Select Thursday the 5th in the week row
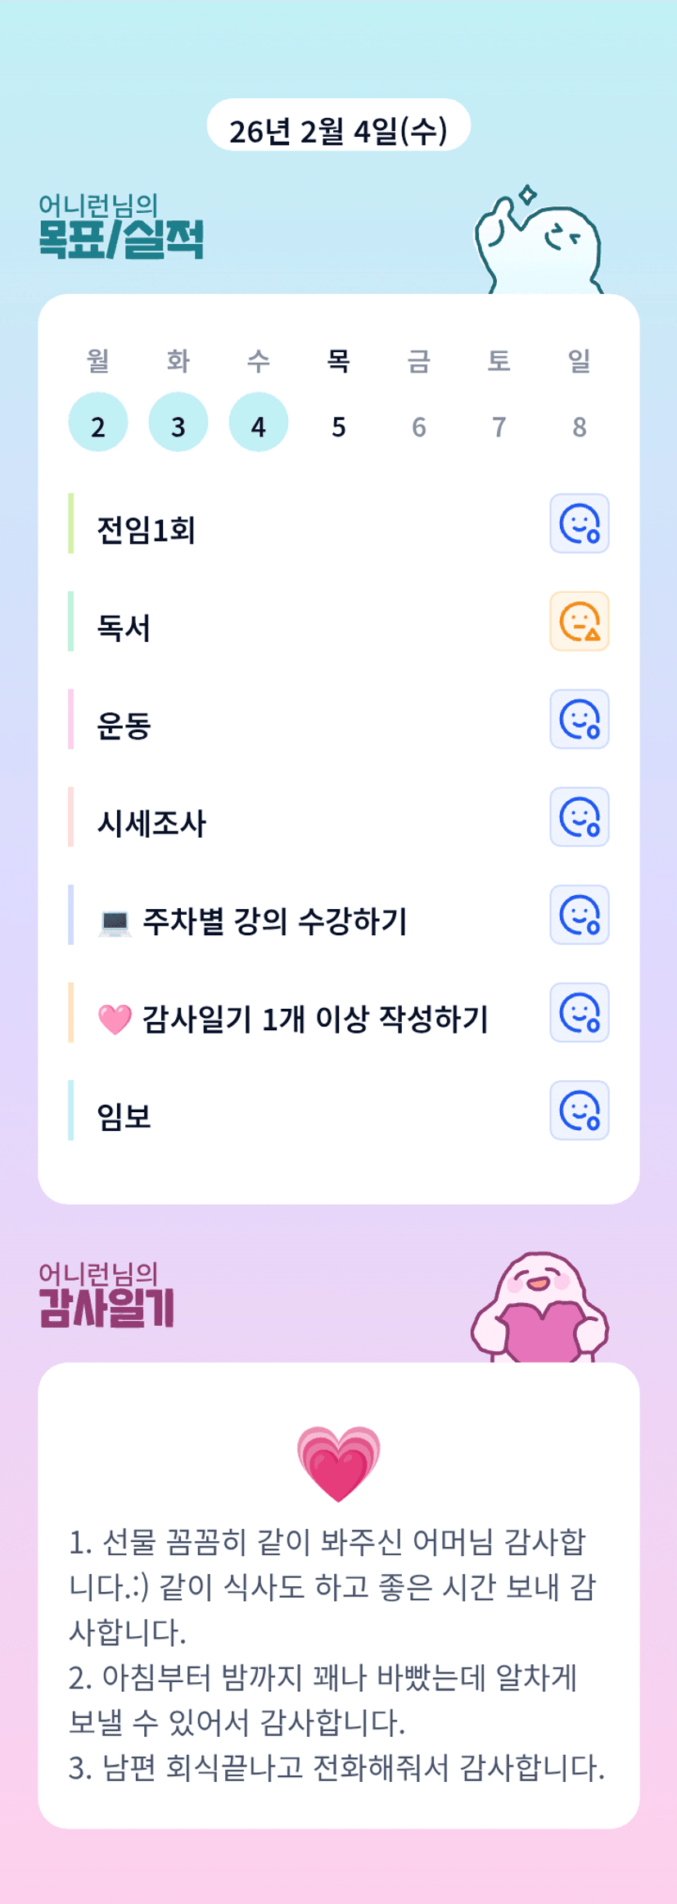Image resolution: width=677 pixels, height=1904 pixels. coord(339,426)
